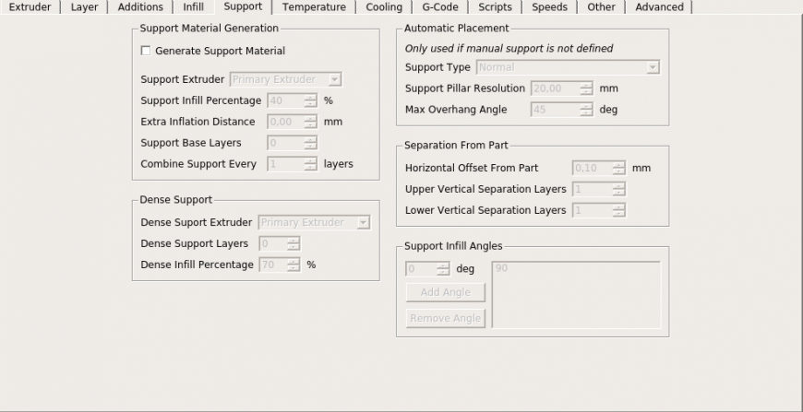Viewport: 803px width, 412px height.
Task: Open the Support Type dropdown
Action: (568, 67)
